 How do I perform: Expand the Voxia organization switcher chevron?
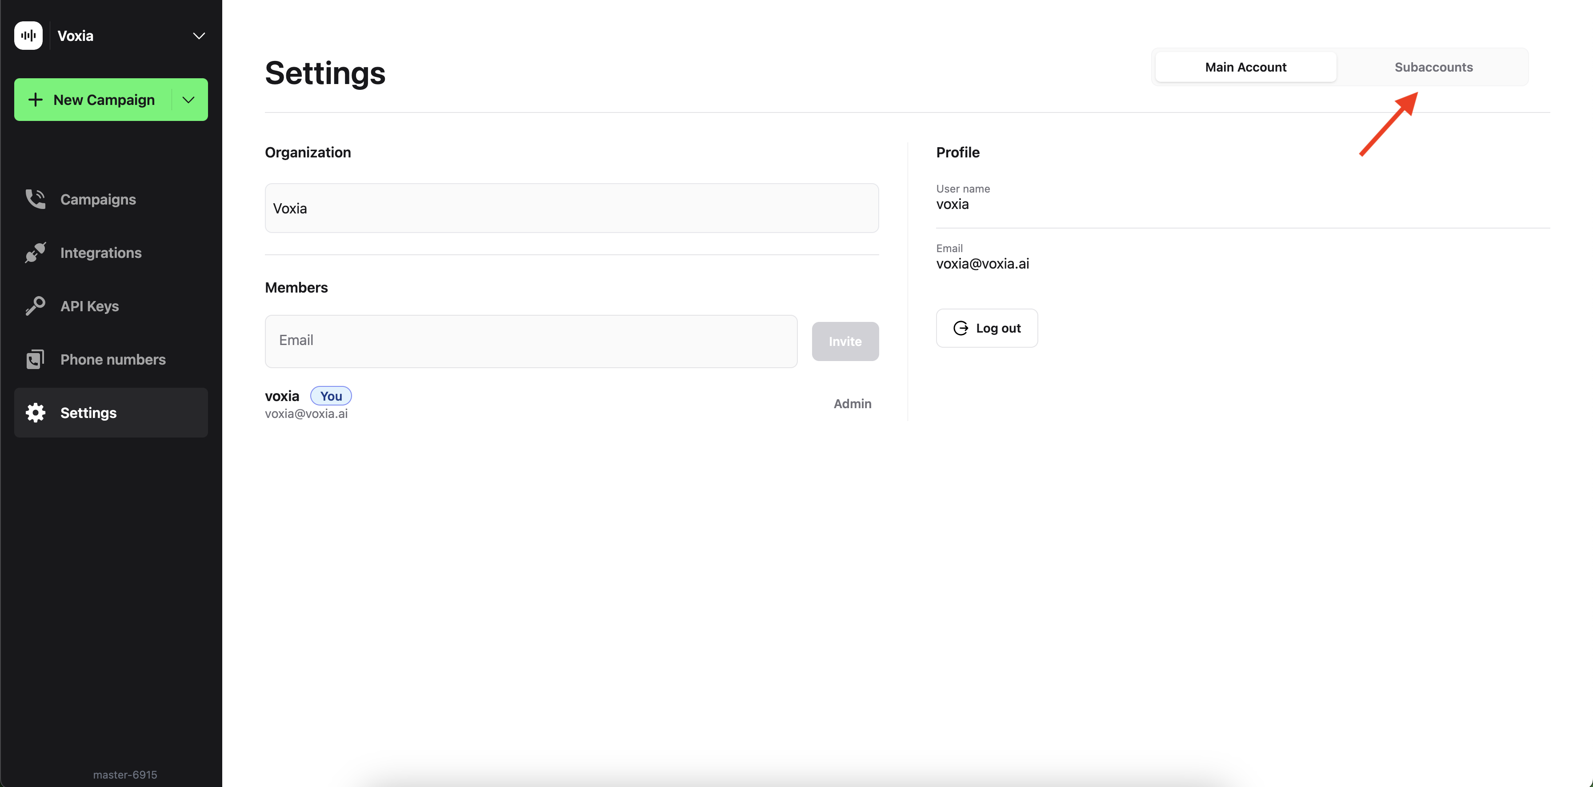pos(199,36)
